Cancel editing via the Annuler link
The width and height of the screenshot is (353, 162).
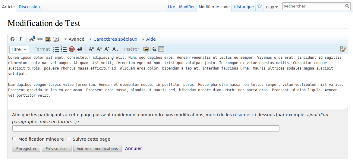tap(134, 148)
